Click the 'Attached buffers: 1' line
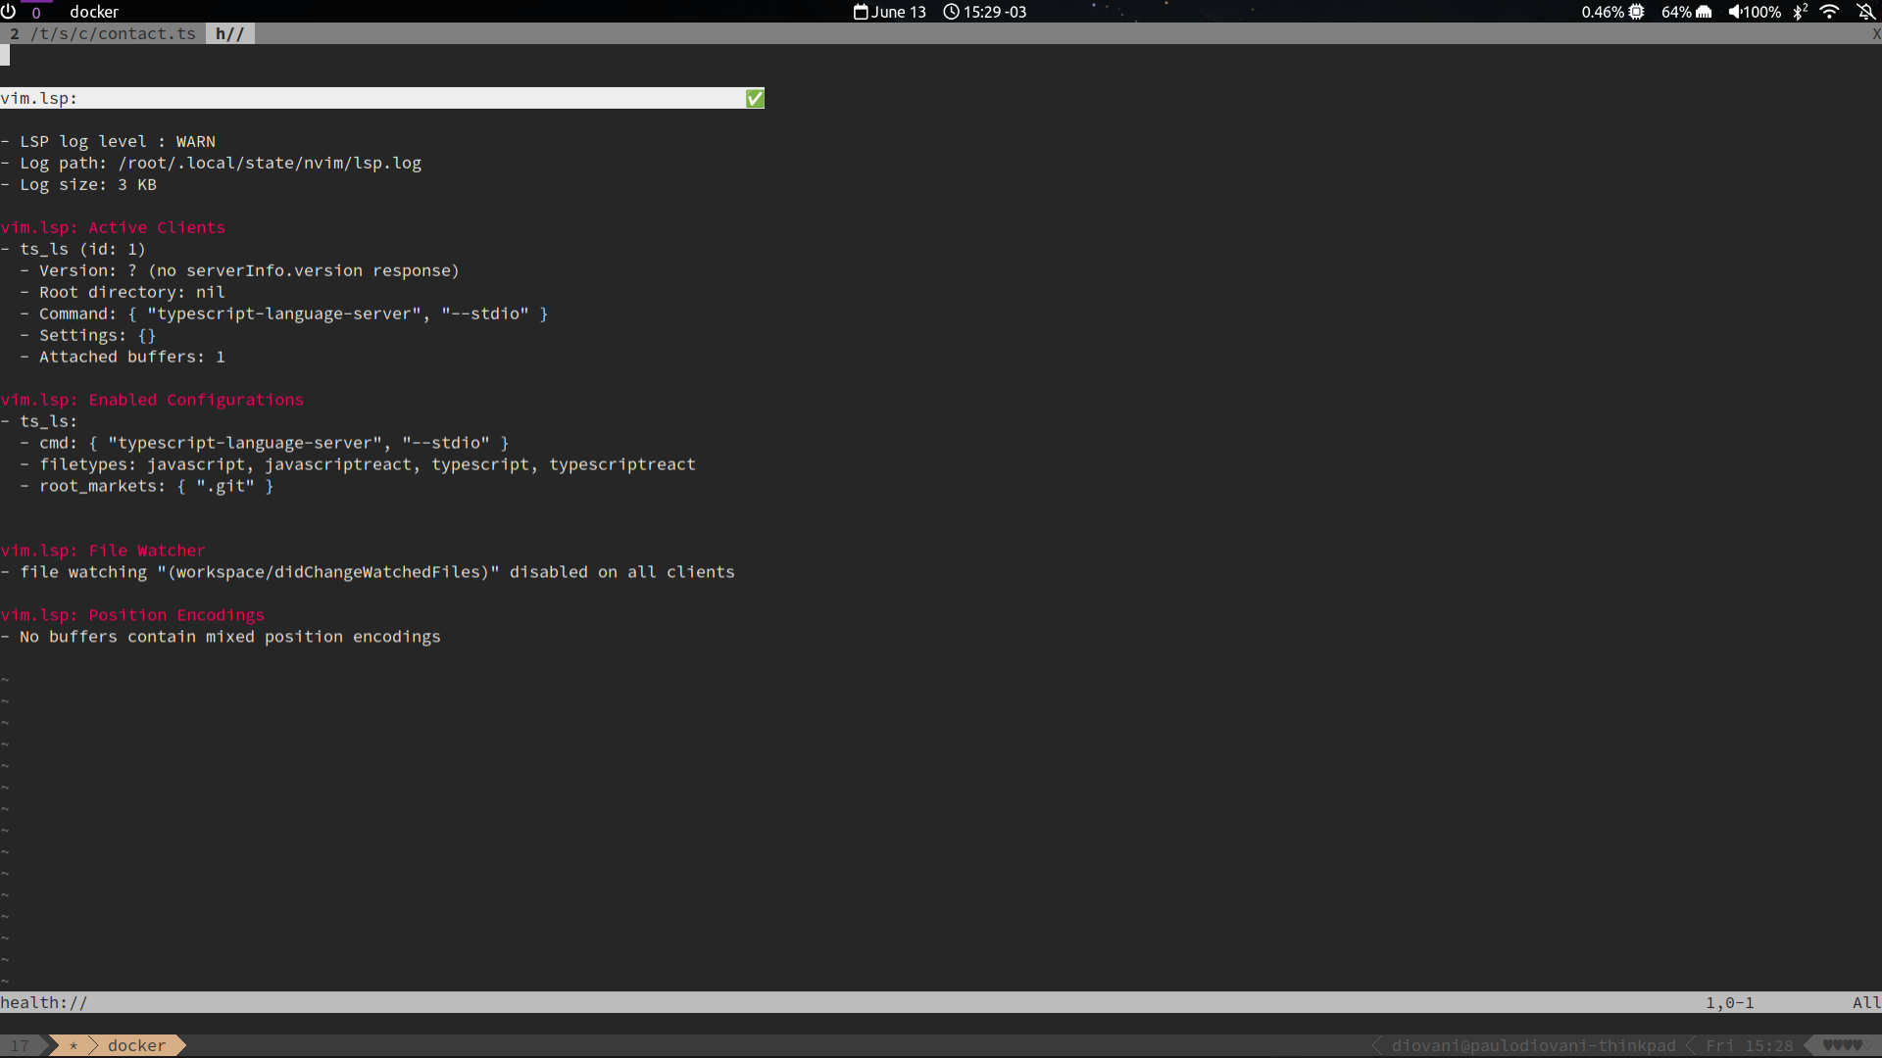Viewport: 1882px width, 1058px height. click(123, 357)
